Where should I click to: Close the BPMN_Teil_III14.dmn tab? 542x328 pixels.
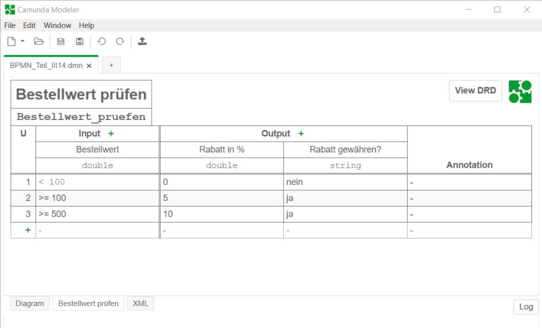[89, 66]
